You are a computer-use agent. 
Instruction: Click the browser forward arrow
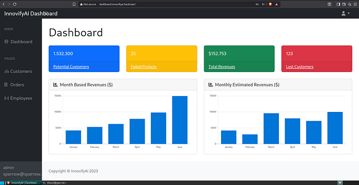(x=9, y=4)
